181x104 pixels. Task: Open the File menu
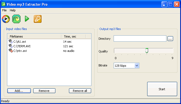[x=4, y=10]
